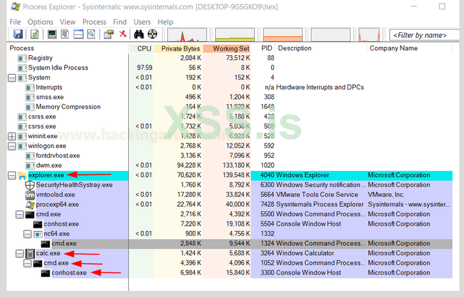This screenshot has height=297, width=464.
Task: Collapse the System process node
Action: point(11,78)
